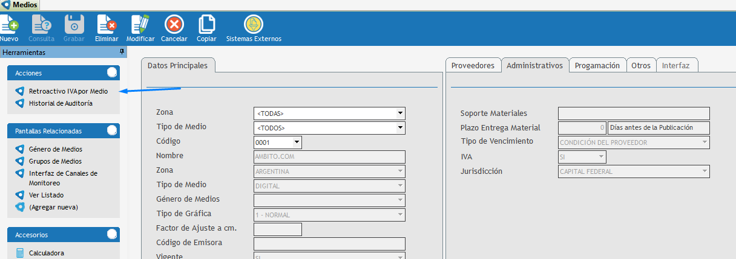
Task: Click the Modificar pencil icon
Action: [140, 25]
